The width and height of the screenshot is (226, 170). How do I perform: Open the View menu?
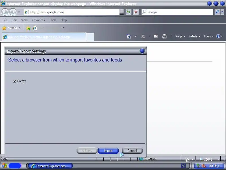pyautogui.click(x=24, y=20)
